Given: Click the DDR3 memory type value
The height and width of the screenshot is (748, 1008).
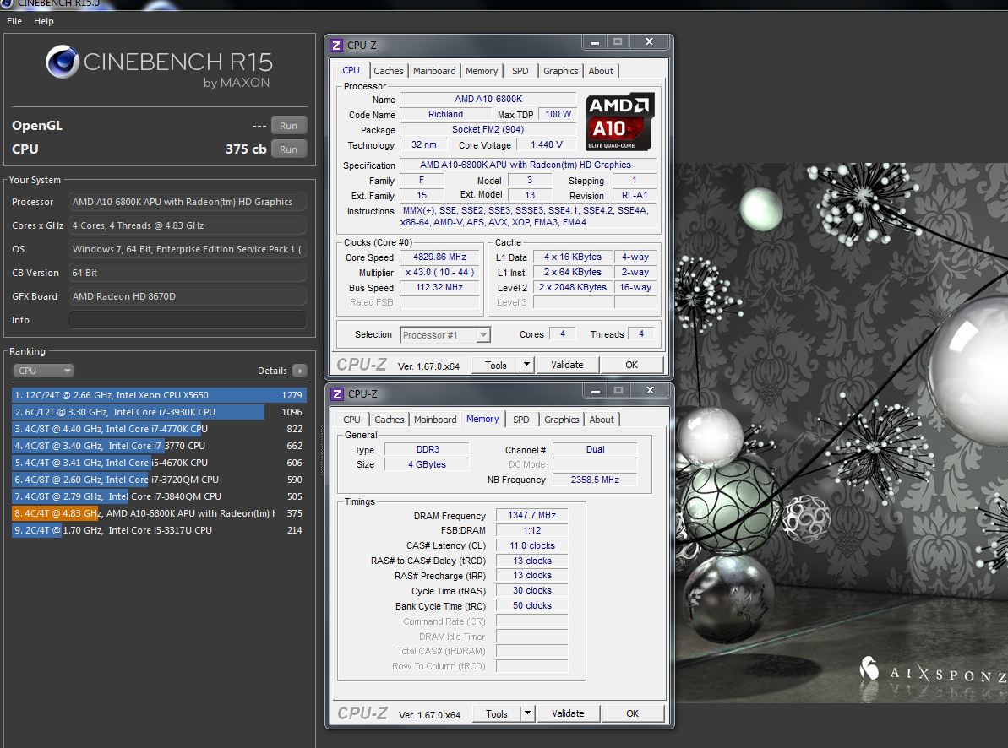Looking at the screenshot, I should point(428,449).
